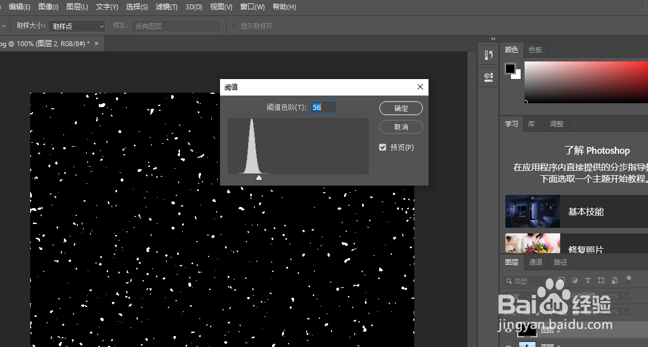Click the foreground color swatch in the 颜色 panel
This screenshot has width=648, height=347.
[x=510, y=67]
